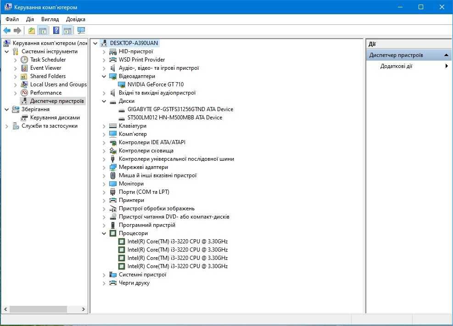
Task: Select WSD Print Provider category
Action: (x=142, y=60)
